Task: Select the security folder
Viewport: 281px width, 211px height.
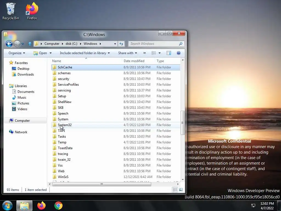Action: tap(116, 79)
